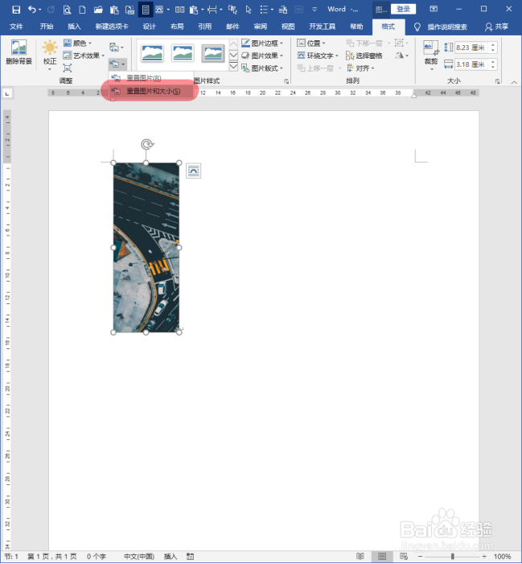Click the macro recording icon in status bar
The image size is (522, 564).
point(191,557)
